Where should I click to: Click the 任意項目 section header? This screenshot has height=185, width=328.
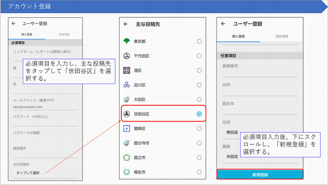pos(260,56)
